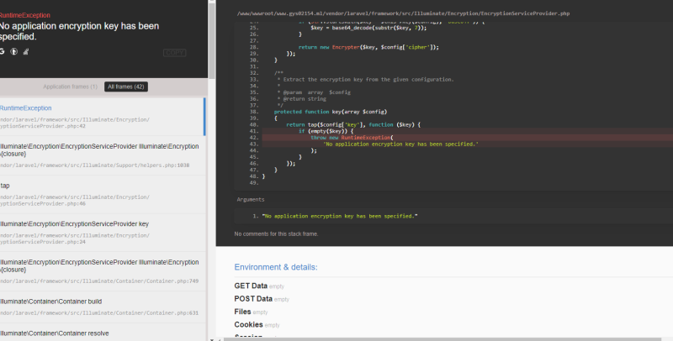Select closure frame at helpers.php:1038

102,155
